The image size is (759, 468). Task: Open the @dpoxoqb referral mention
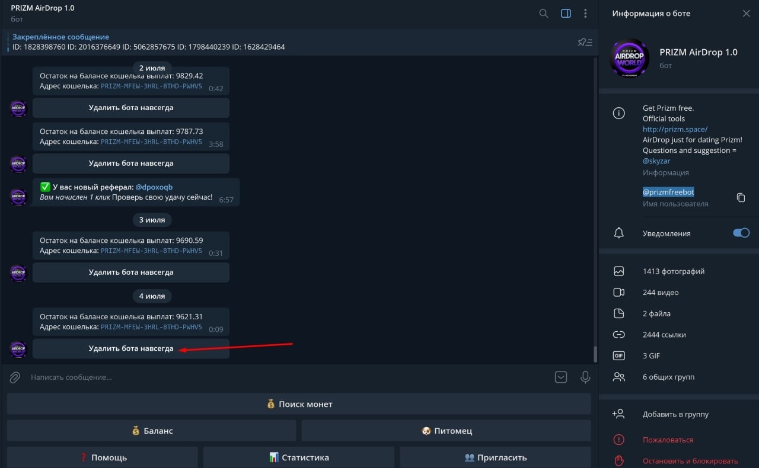pos(154,187)
